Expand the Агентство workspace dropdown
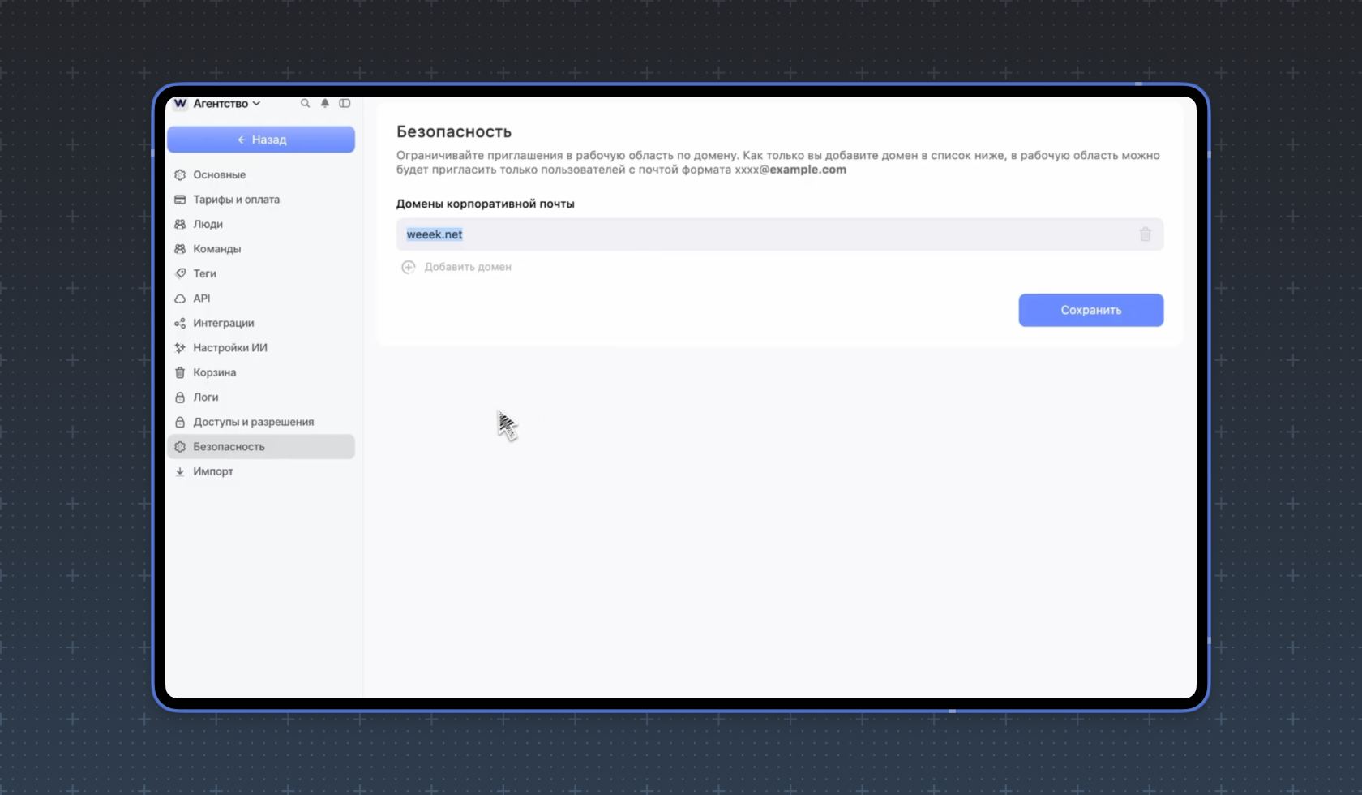Image resolution: width=1362 pixels, height=795 pixels. point(227,104)
